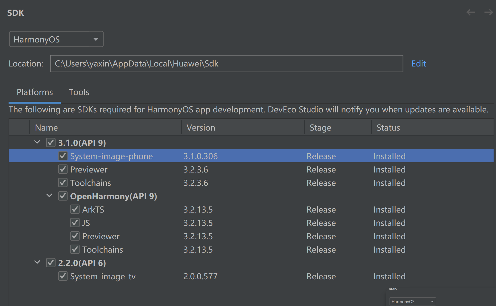Select the ArkTS row name

(93, 210)
